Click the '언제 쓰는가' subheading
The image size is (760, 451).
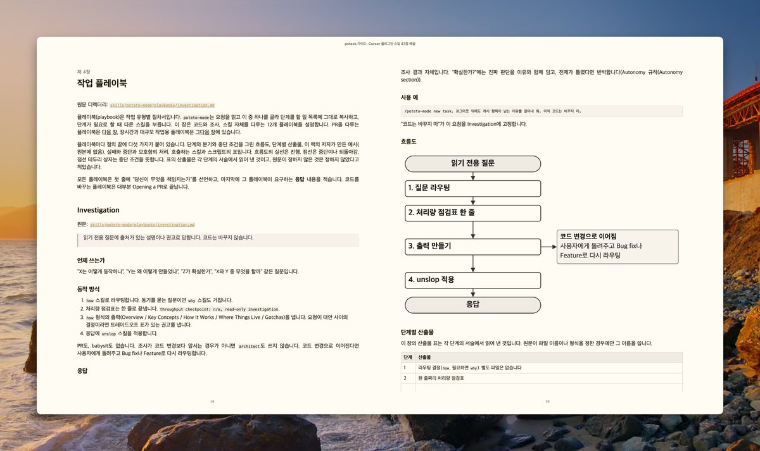91,261
